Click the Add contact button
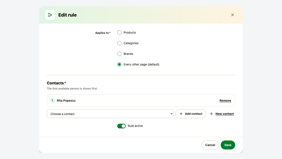This screenshot has width=282, height=159. [190, 114]
